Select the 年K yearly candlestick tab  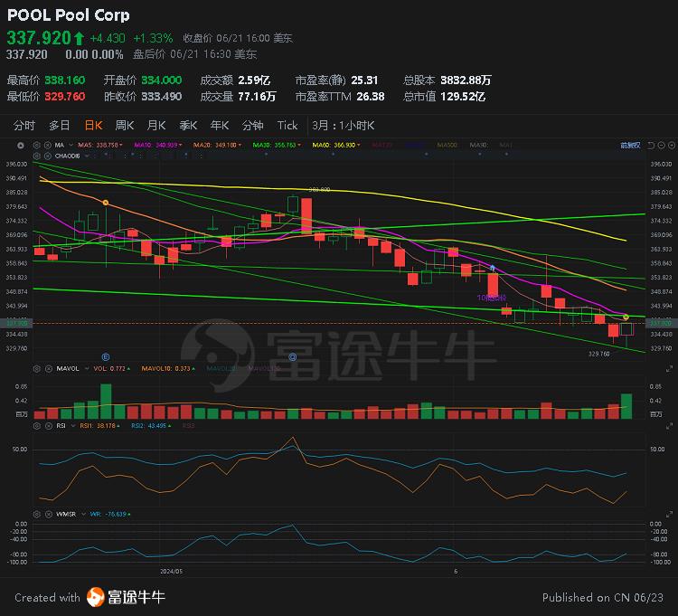coord(220,126)
